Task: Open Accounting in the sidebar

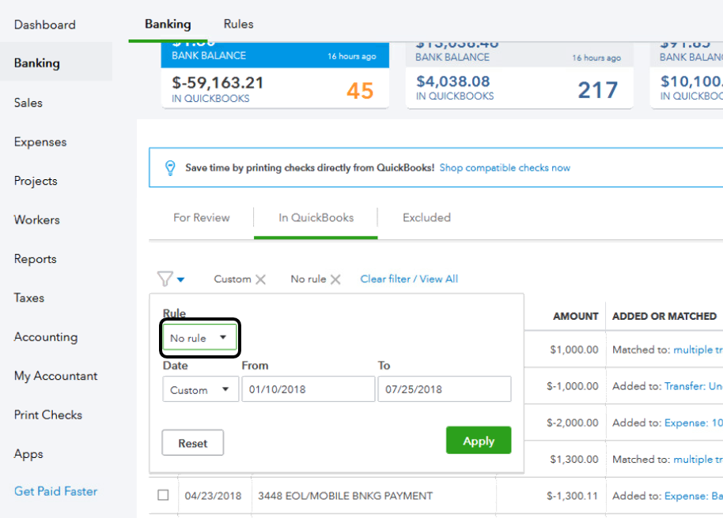Action: (46, 337)
